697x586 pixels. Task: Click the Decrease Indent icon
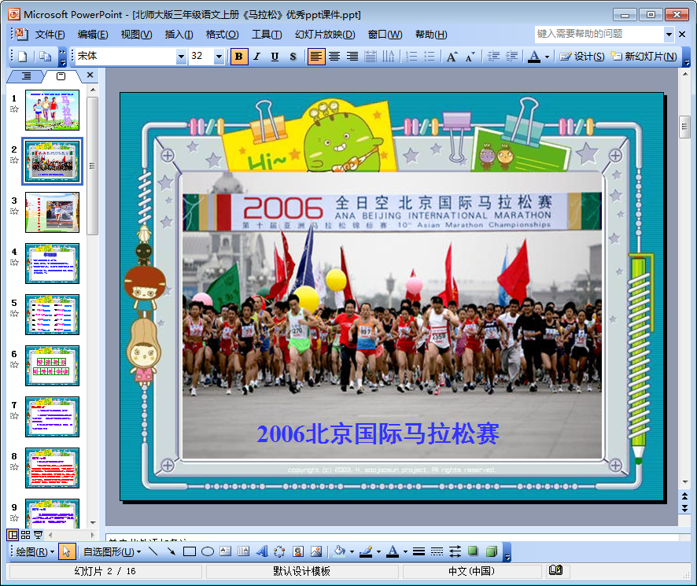pos(493,57)
